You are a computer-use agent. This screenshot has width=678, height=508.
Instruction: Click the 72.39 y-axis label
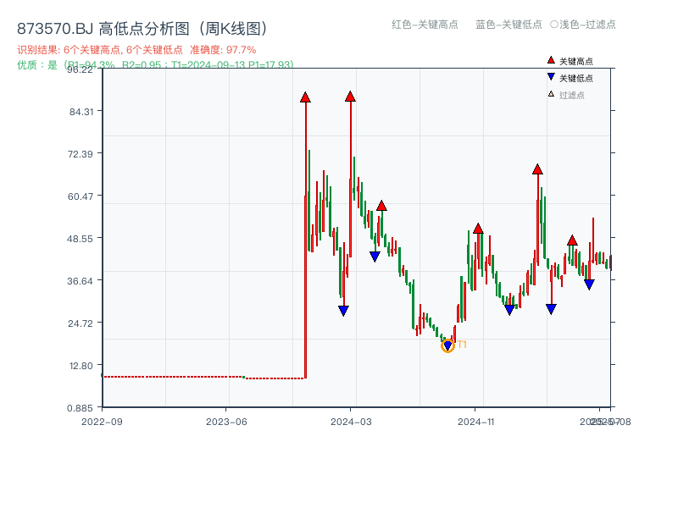(81, 154)
